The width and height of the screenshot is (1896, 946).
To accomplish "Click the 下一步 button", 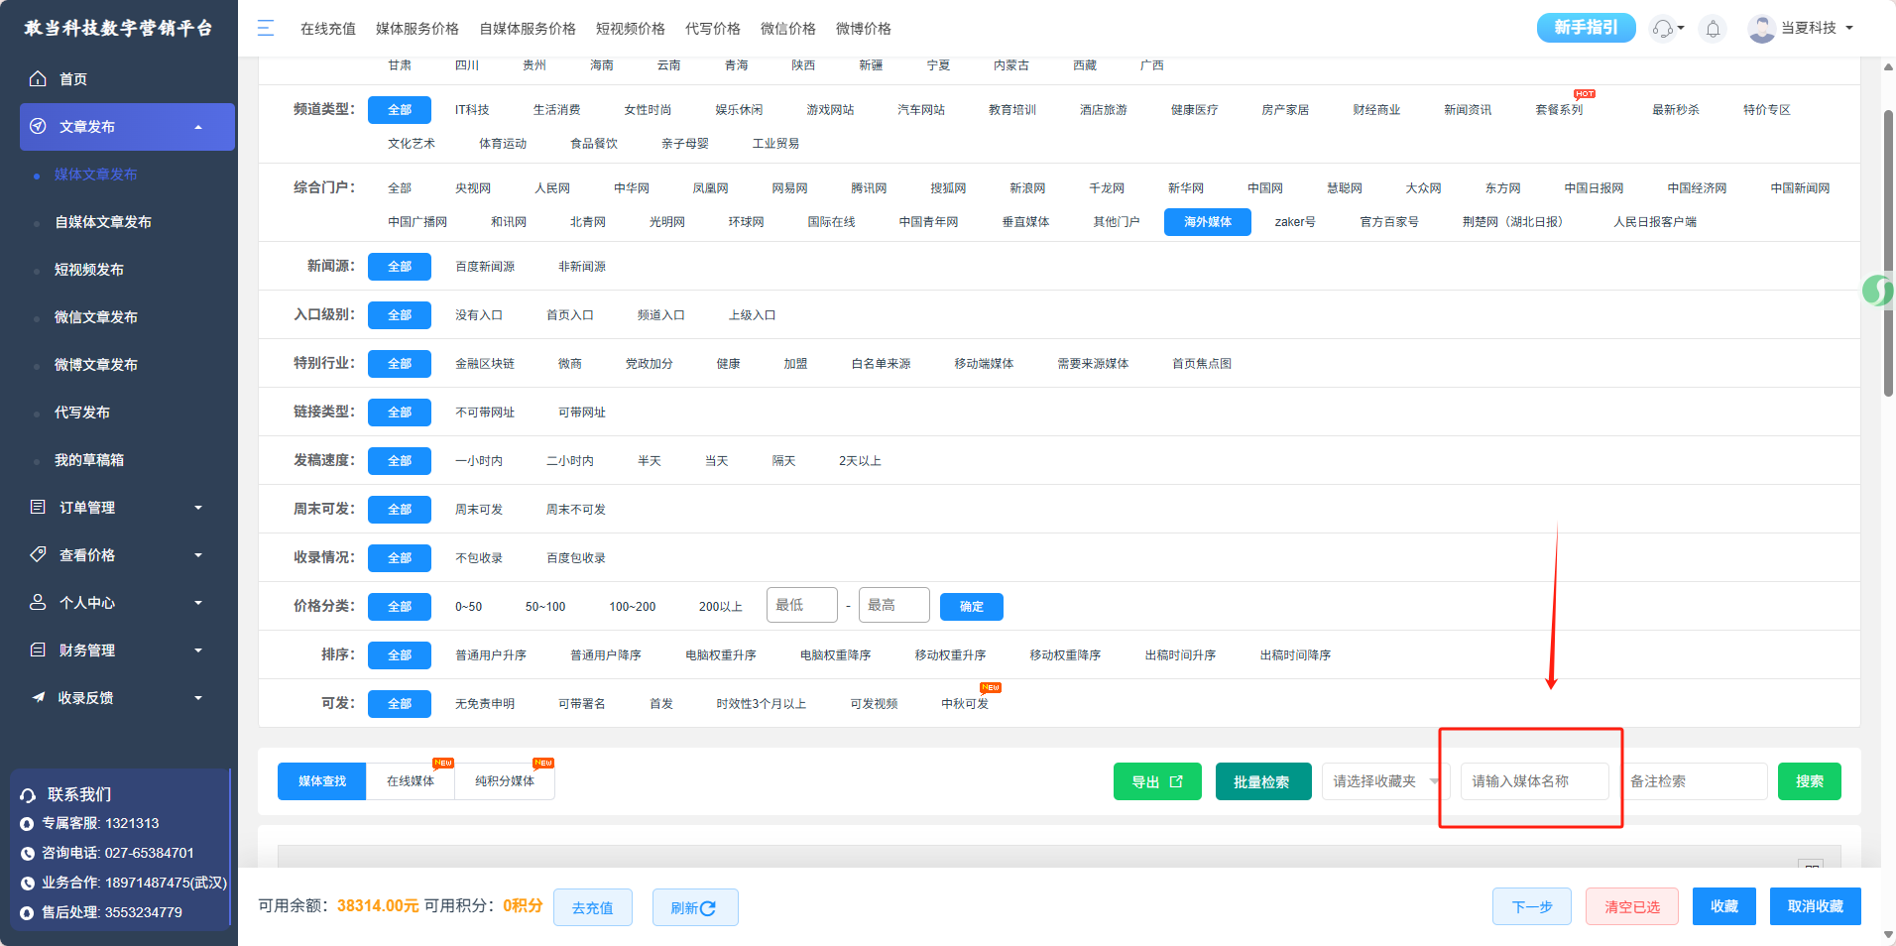I will (1532, 906).
